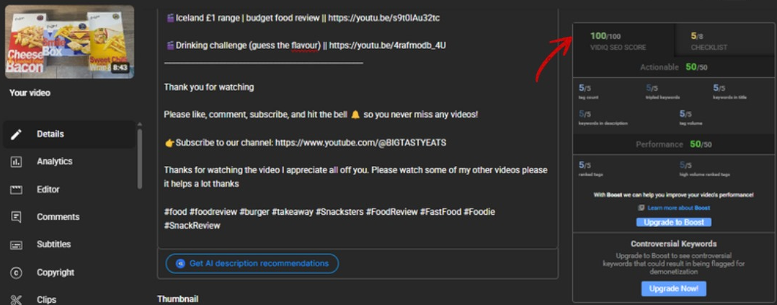Click the Actionable 50/50 section header
This screenshot has height=305, width=777.
[x=673, y=67]
